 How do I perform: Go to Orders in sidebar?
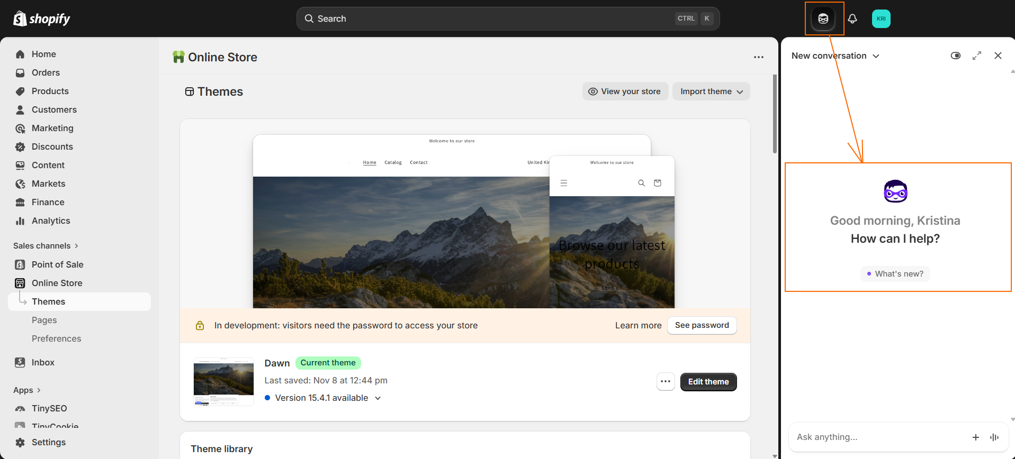point(46,72)
